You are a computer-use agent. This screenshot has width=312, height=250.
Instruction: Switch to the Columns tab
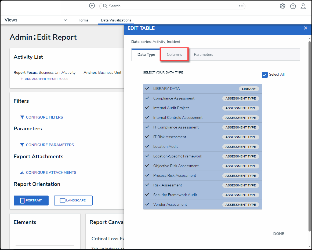pos(174,54)
